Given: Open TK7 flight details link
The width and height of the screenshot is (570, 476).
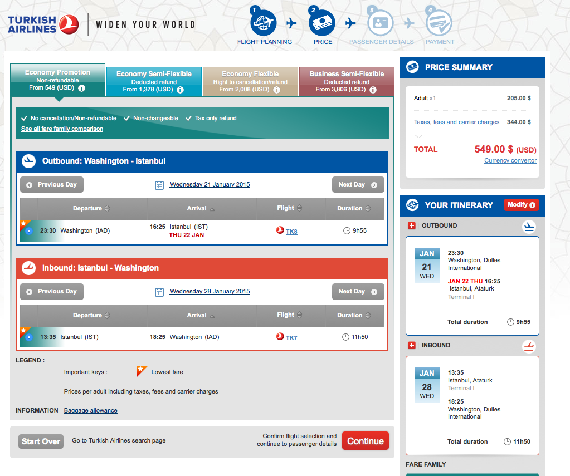Looking at the screenshot, I should tap(291, 338).
